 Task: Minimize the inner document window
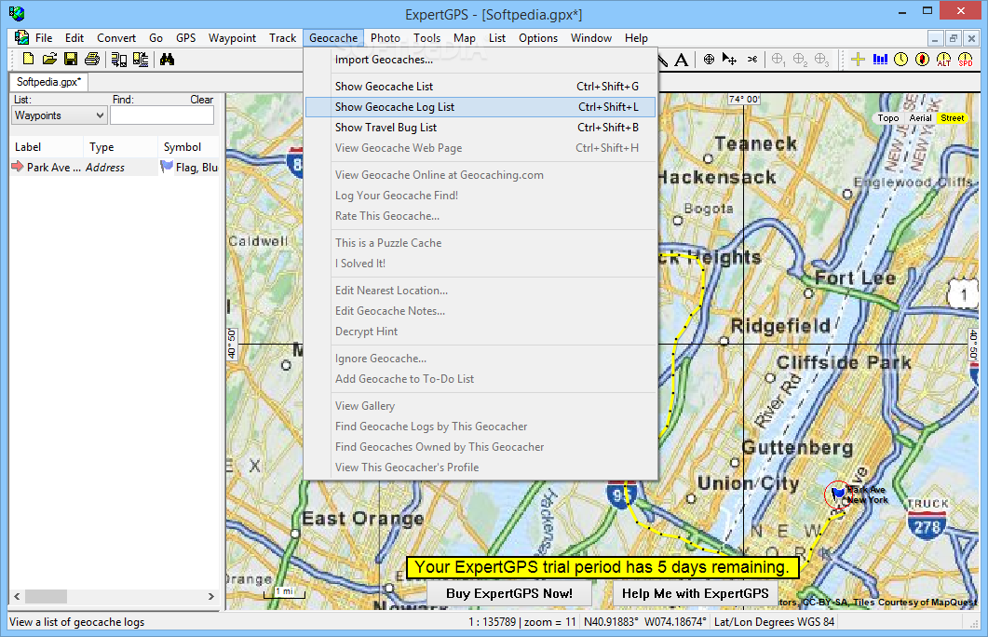(x=935, y=38)
